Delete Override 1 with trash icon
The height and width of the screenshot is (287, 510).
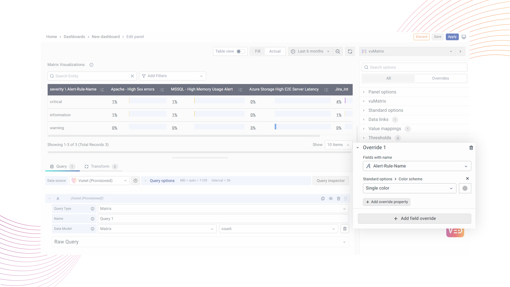coord(471,148)
